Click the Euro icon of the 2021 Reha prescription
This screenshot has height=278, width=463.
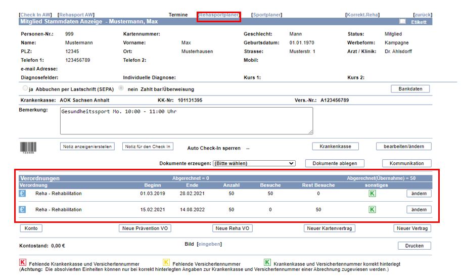pyautogui.click(x=22, y=209)
